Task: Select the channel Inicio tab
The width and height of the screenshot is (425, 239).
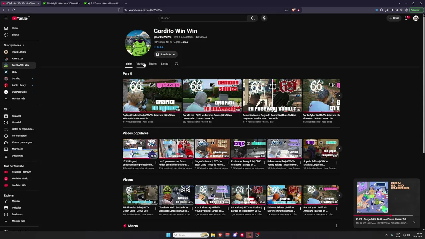Action: point(128,64)
